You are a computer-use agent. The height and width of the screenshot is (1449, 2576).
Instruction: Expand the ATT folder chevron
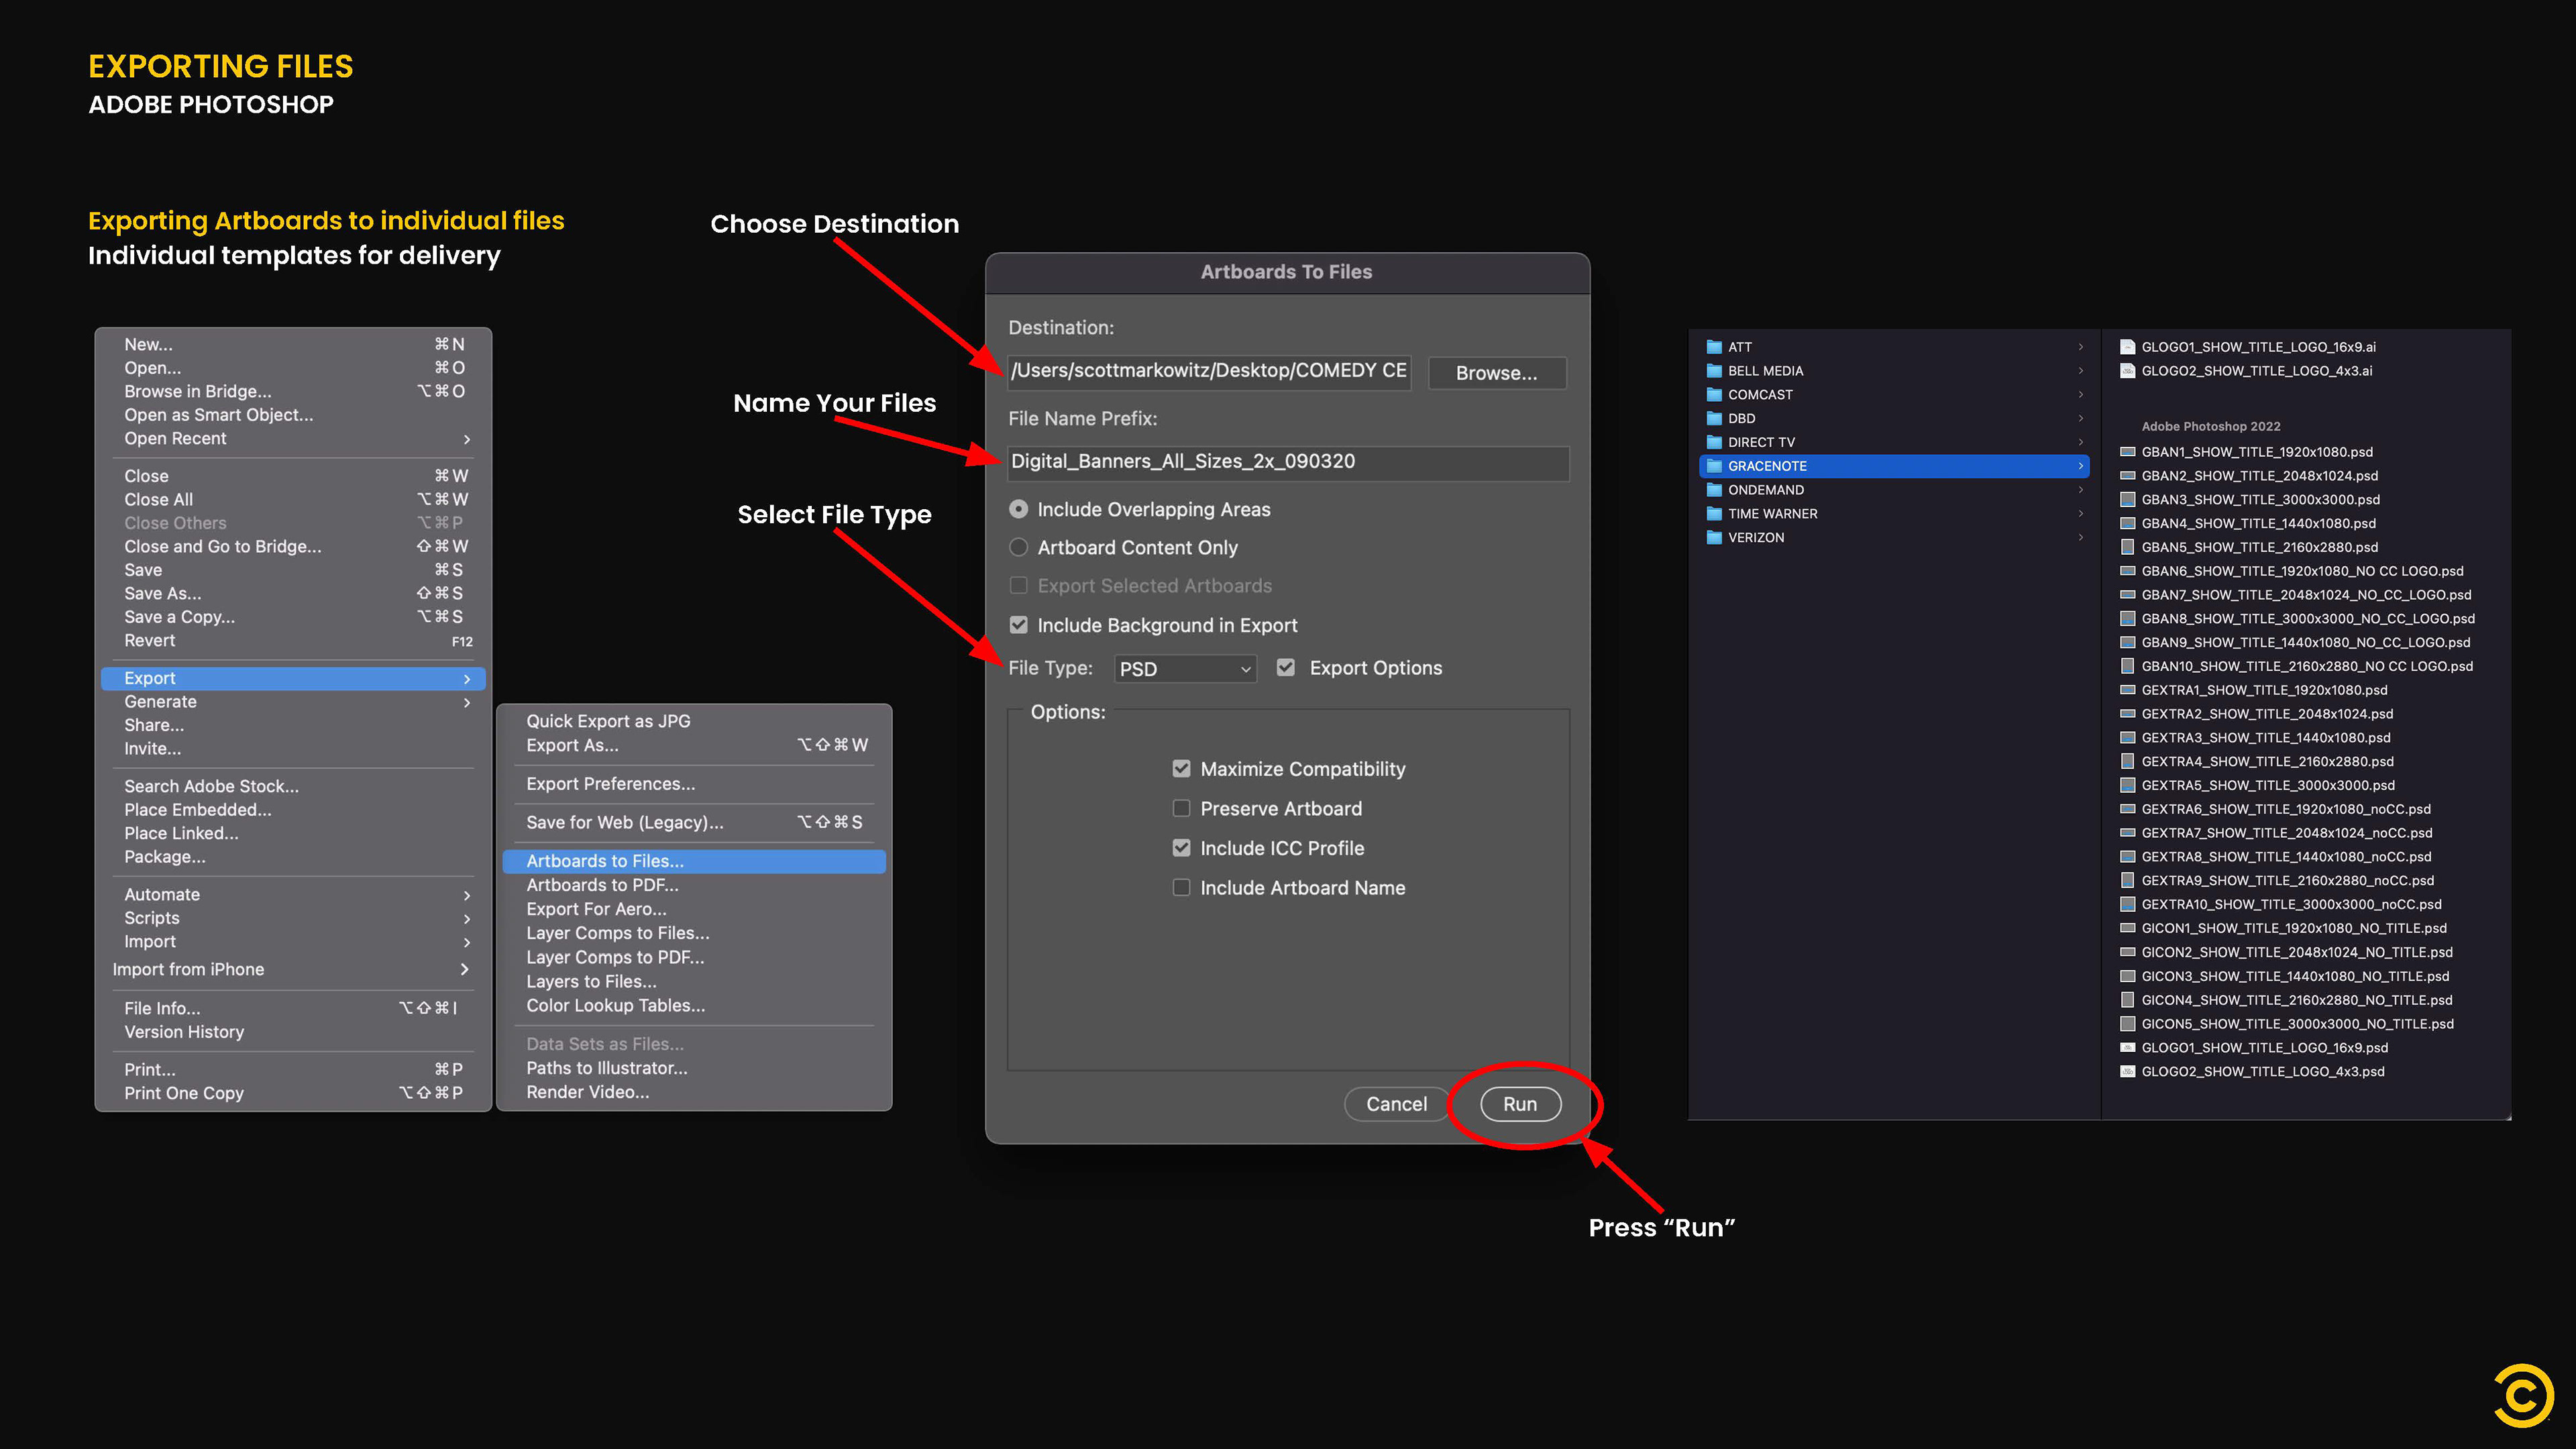point(2080,347)
